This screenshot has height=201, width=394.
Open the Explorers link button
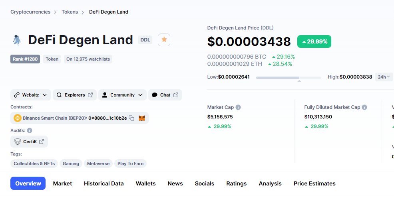point(75,95)
